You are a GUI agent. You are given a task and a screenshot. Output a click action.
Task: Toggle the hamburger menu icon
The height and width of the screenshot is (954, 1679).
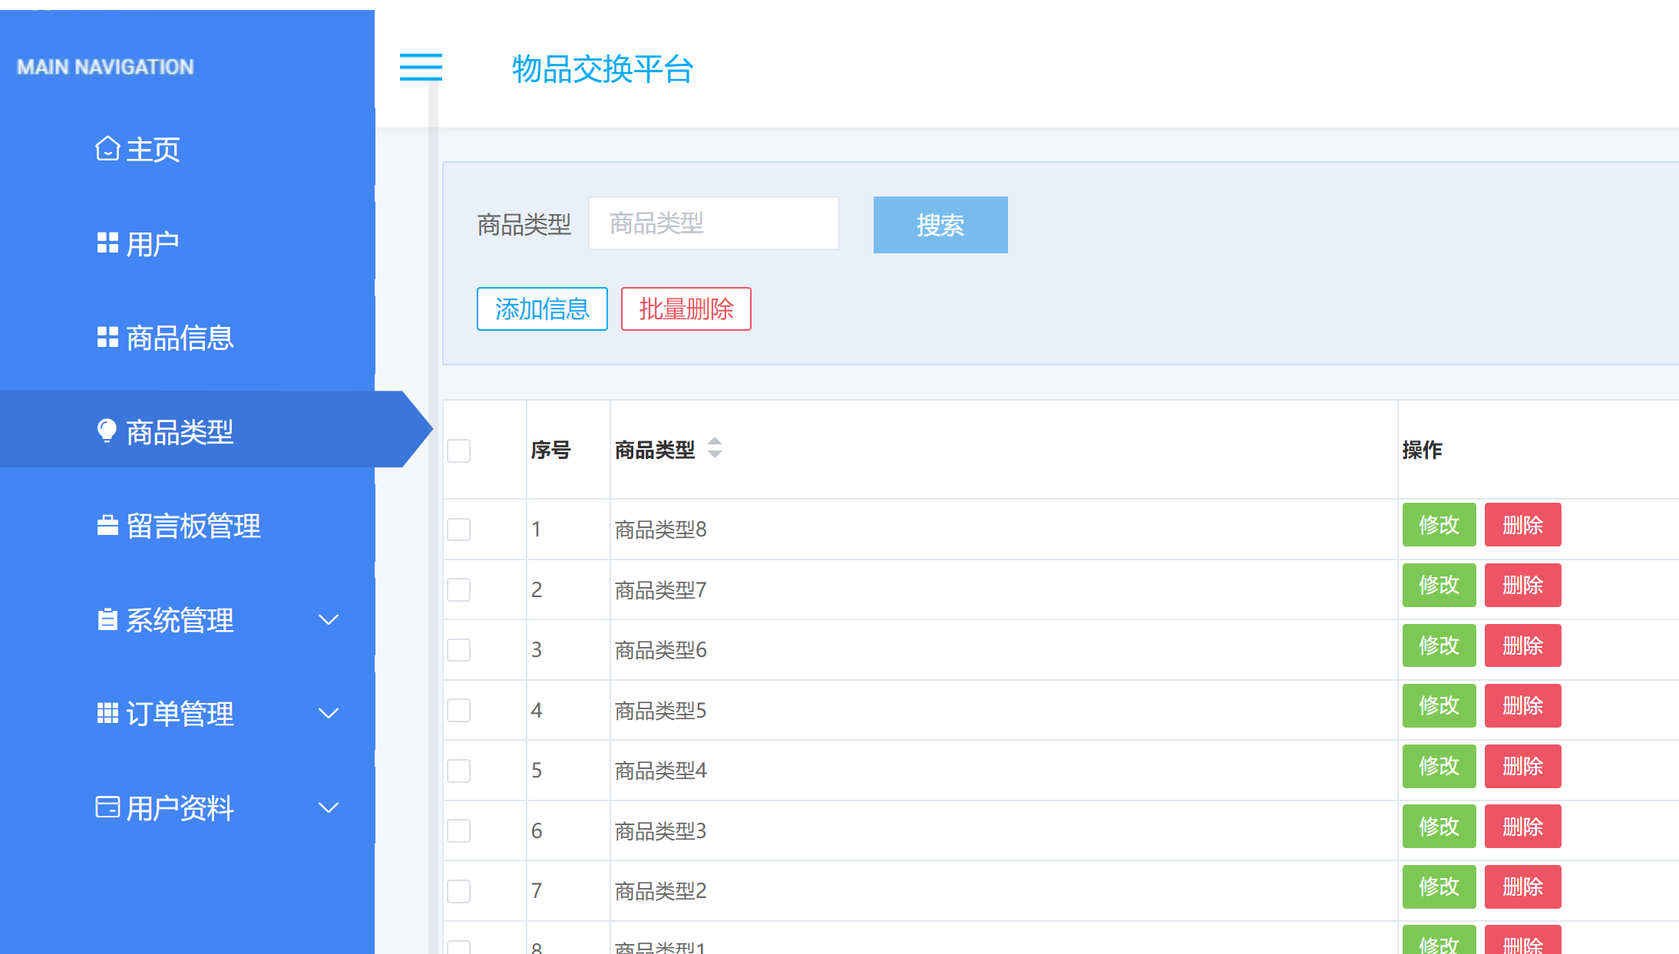[421, 68]
